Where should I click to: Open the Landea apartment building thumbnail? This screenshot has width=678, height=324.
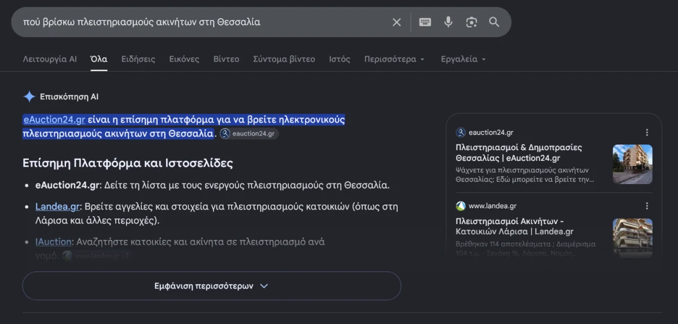[x=633, y=238]
